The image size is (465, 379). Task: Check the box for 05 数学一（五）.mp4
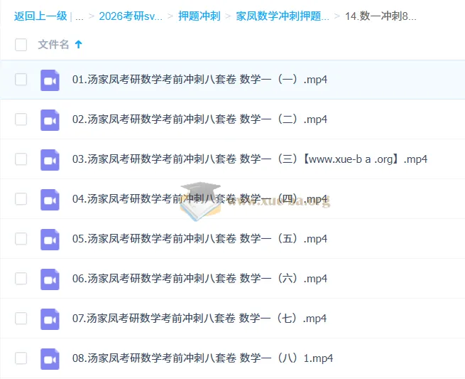pyautogui.click(x=21, y=238)
